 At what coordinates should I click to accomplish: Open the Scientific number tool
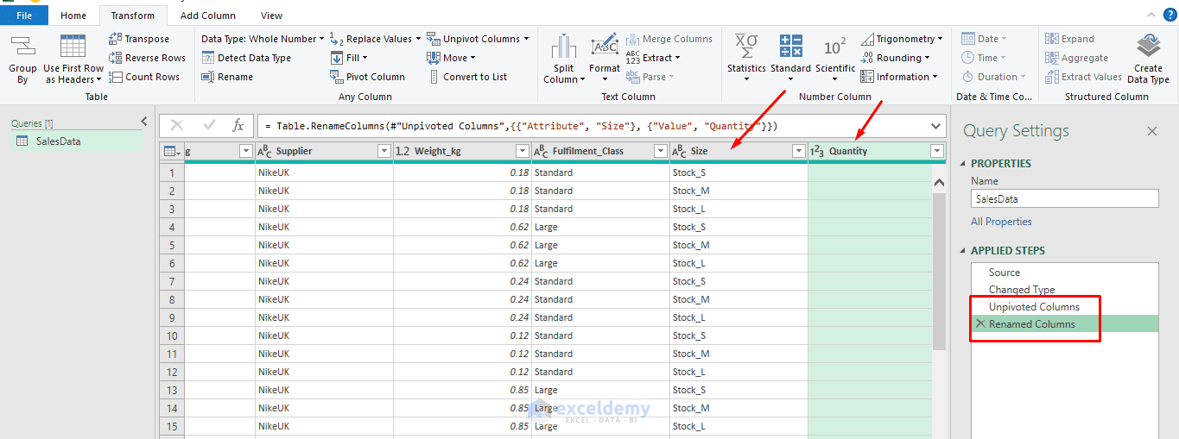pyautogui.click(x=835, y=59)
